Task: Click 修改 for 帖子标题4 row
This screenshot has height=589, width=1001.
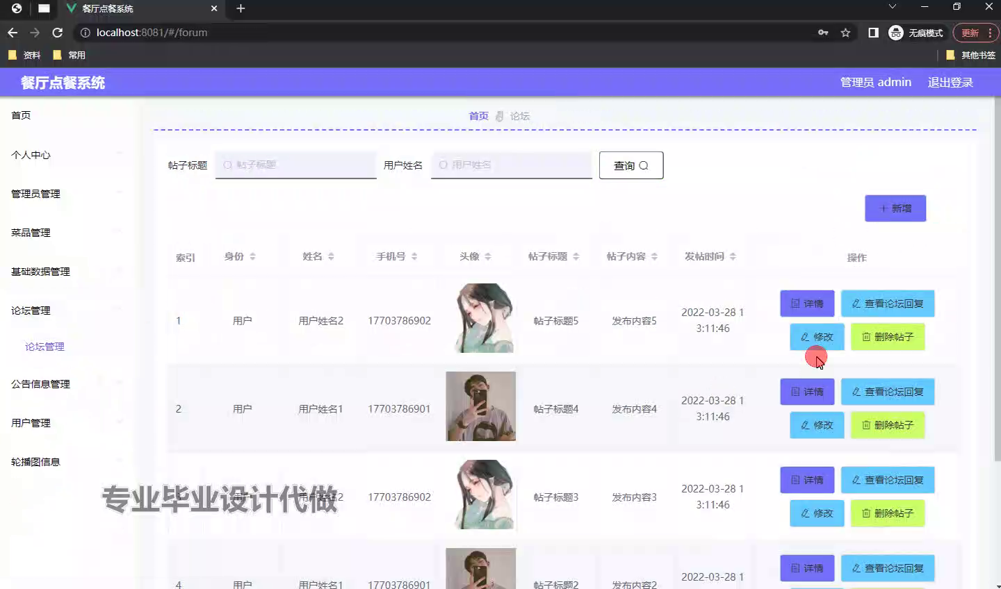Action: (x=817, y=425)
